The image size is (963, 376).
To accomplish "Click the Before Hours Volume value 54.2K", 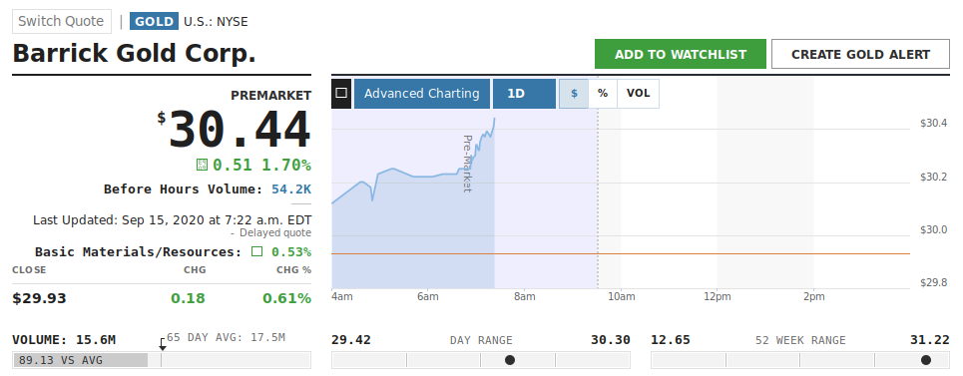I will [291, 188].
